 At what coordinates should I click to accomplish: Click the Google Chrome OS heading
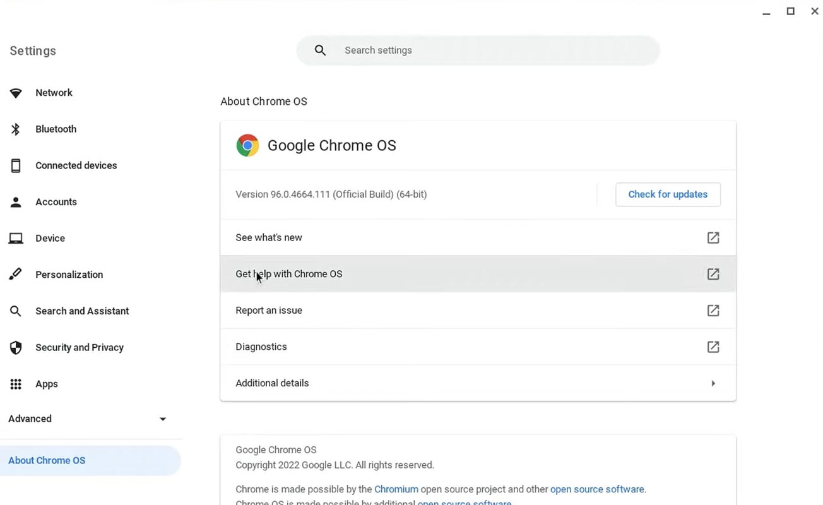point(332,145)
